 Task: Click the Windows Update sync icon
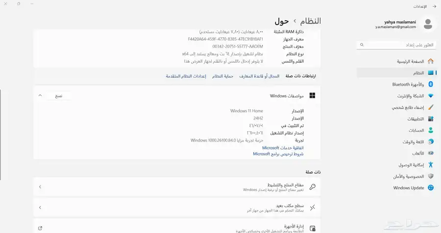tap(431, 188)
